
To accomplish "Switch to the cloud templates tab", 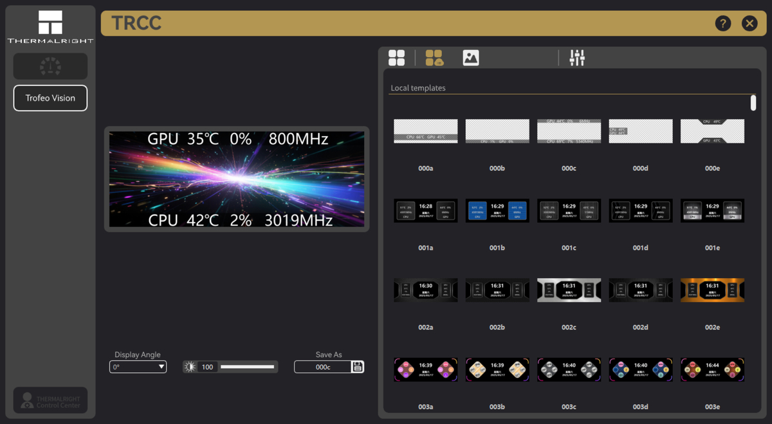I will click(x=434, y=58).
